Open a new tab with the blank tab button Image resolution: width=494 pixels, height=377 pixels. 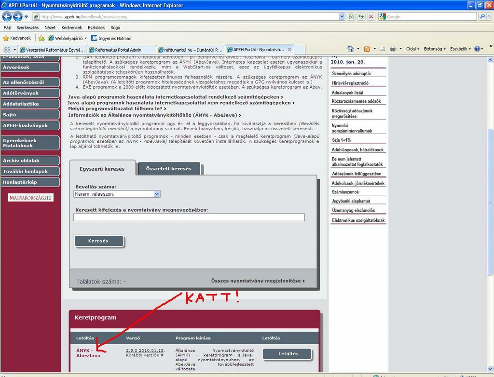(x=299, y=50)
